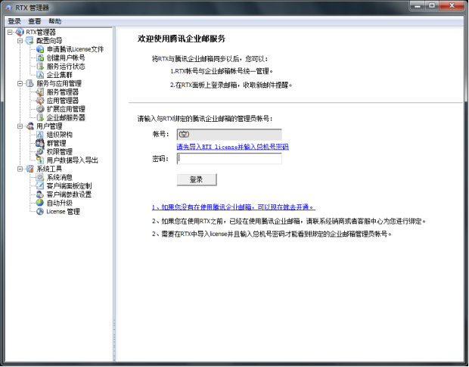469x367 pixels.
Task: Collapse the 用户管理 tree branch
Action: click(20, 126)
